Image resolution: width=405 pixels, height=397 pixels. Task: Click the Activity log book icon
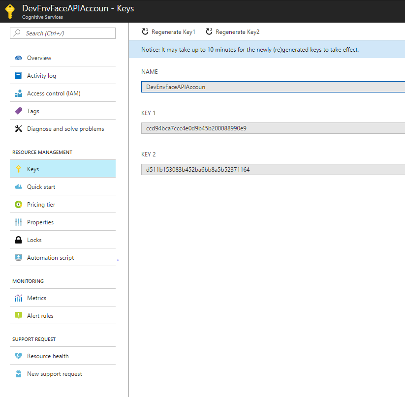point(18,76)
